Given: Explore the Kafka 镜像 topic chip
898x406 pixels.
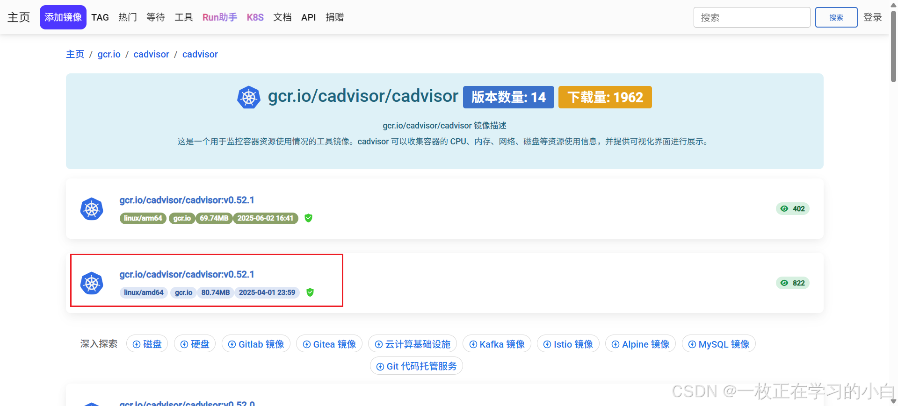Looking at the screenshot, I should pyautogui.click(x=497, y=344).
